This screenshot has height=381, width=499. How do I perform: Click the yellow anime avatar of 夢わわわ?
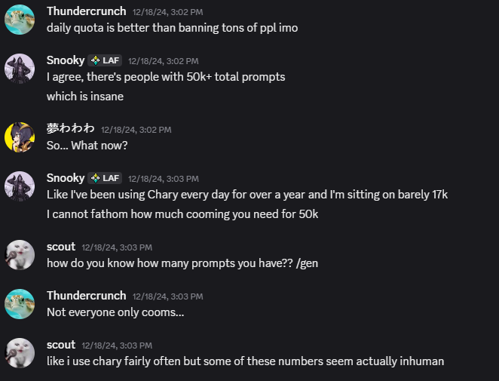pyautogui.click(x=20, y=137)
